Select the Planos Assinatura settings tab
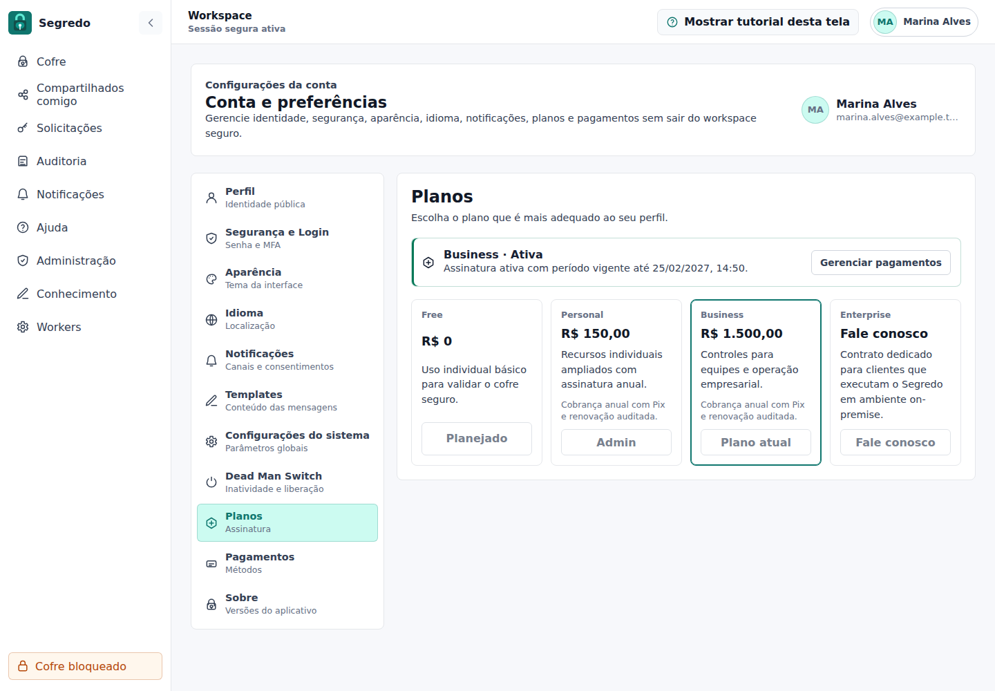Screen dimensions: 995x691 (287, 522)
